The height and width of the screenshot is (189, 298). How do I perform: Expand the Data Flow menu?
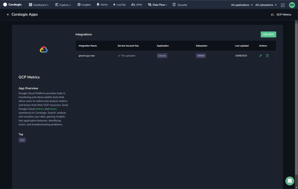[157, 5]
